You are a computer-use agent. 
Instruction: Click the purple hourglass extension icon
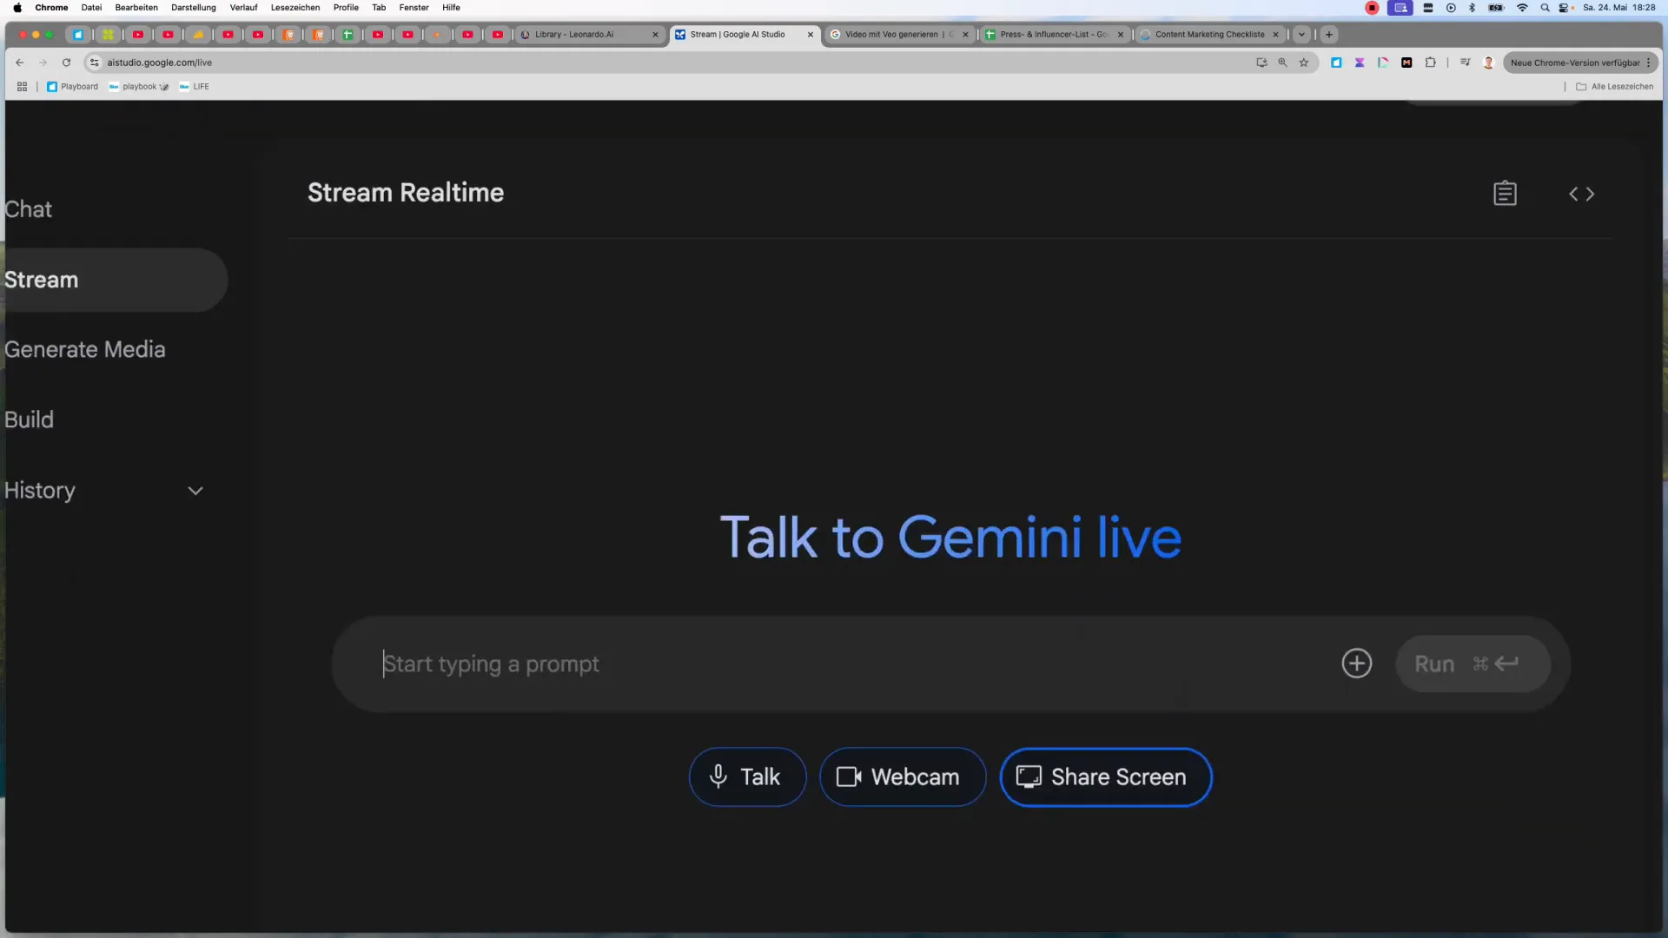(1360, 63)
